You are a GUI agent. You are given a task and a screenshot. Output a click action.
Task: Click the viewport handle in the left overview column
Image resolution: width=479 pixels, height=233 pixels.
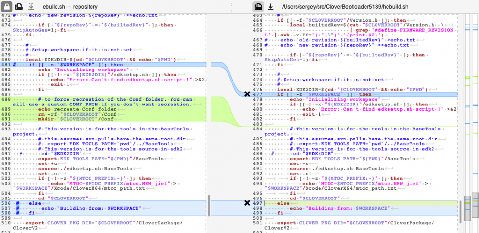[x=468, y=208]
